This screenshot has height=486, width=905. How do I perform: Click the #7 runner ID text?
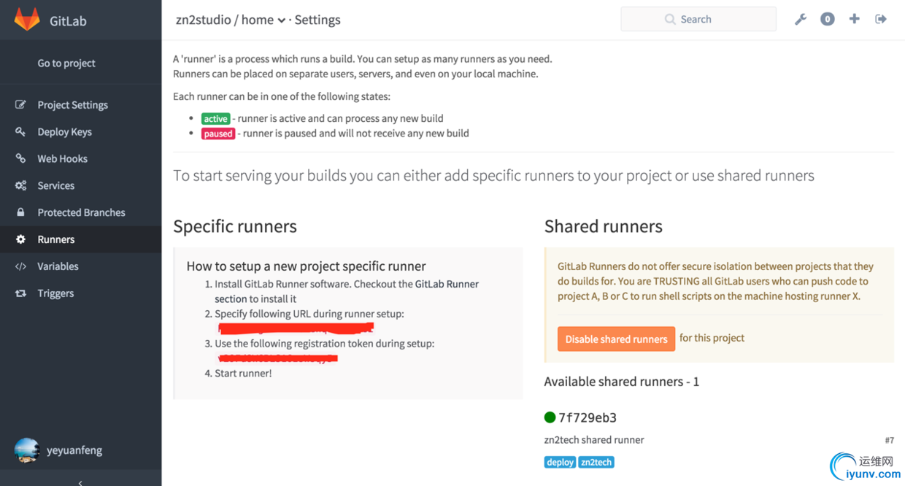click(x=889, y=441)
